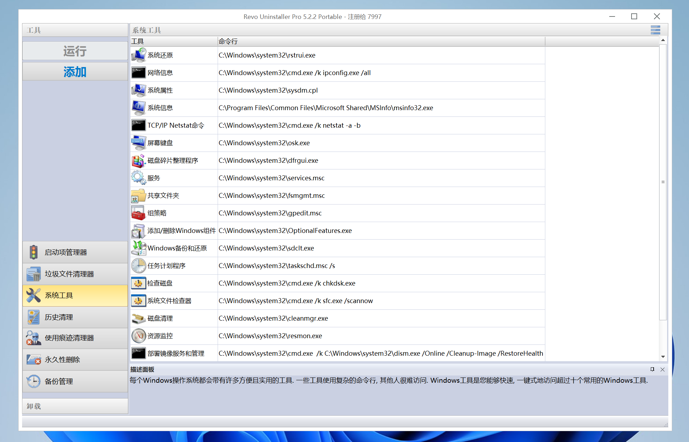Click the 磁盘清理 drive icon

[139, 319]
